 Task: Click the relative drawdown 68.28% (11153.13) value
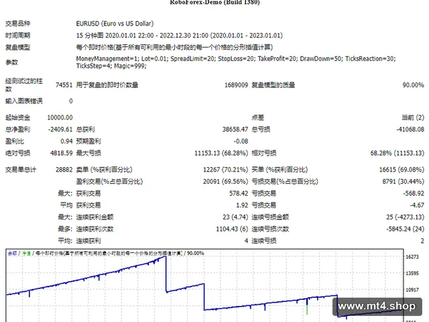coord(397,153)
